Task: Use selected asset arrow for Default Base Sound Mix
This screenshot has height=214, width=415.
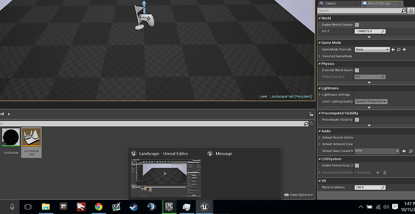Action: pos(404,151)
